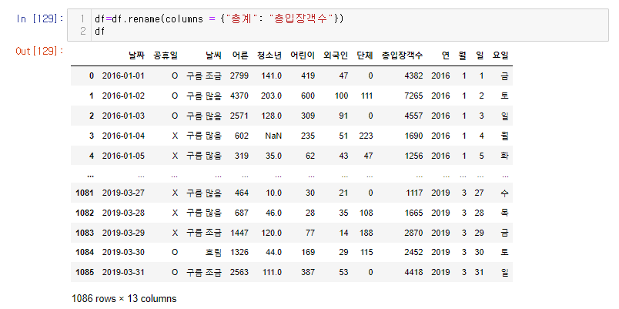Image resolution: width=619 pixels, height=309 pixels.
Task: Click row index 1083
Action: point(85,233)
